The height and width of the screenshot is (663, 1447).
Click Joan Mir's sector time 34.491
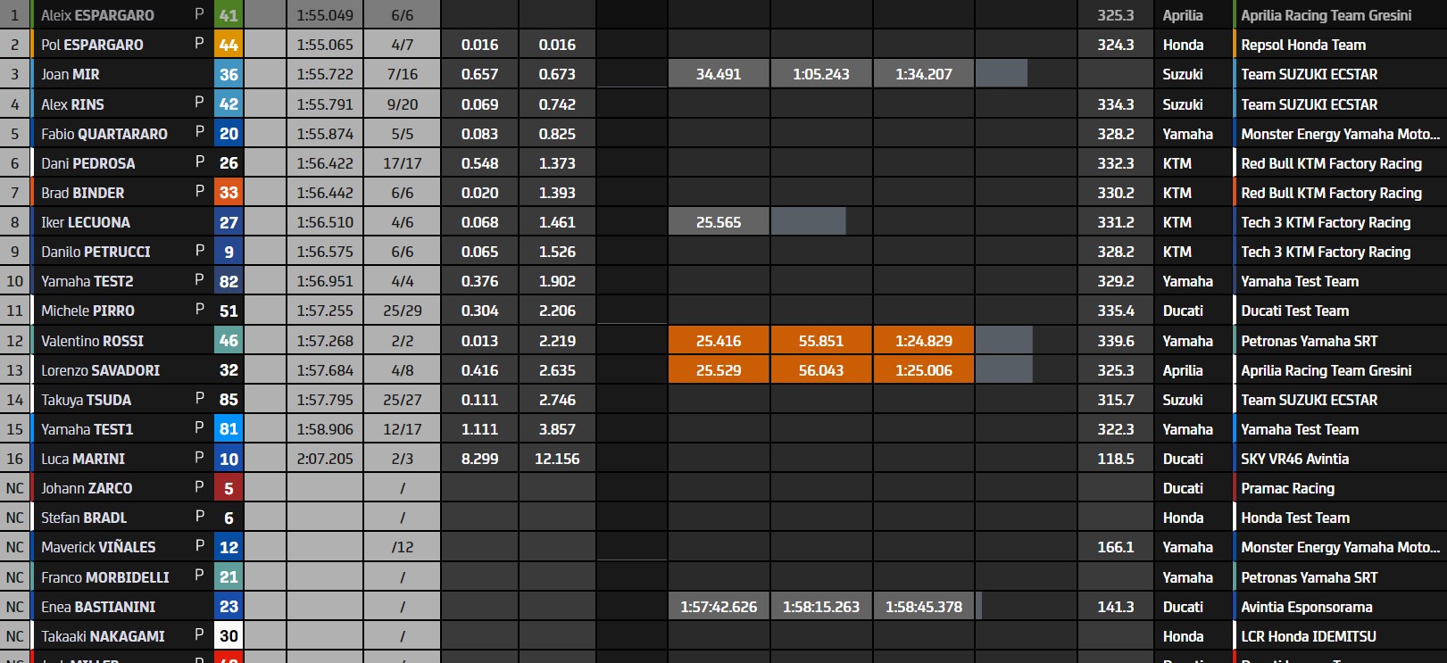click(x=719, y=74)
